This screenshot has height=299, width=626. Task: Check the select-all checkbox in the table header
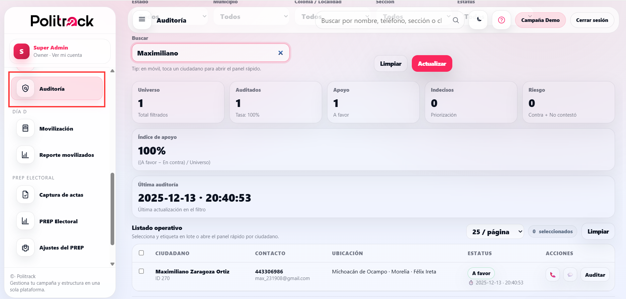[141, 253]
